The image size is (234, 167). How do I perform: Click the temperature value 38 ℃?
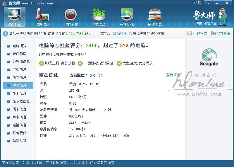96,75
